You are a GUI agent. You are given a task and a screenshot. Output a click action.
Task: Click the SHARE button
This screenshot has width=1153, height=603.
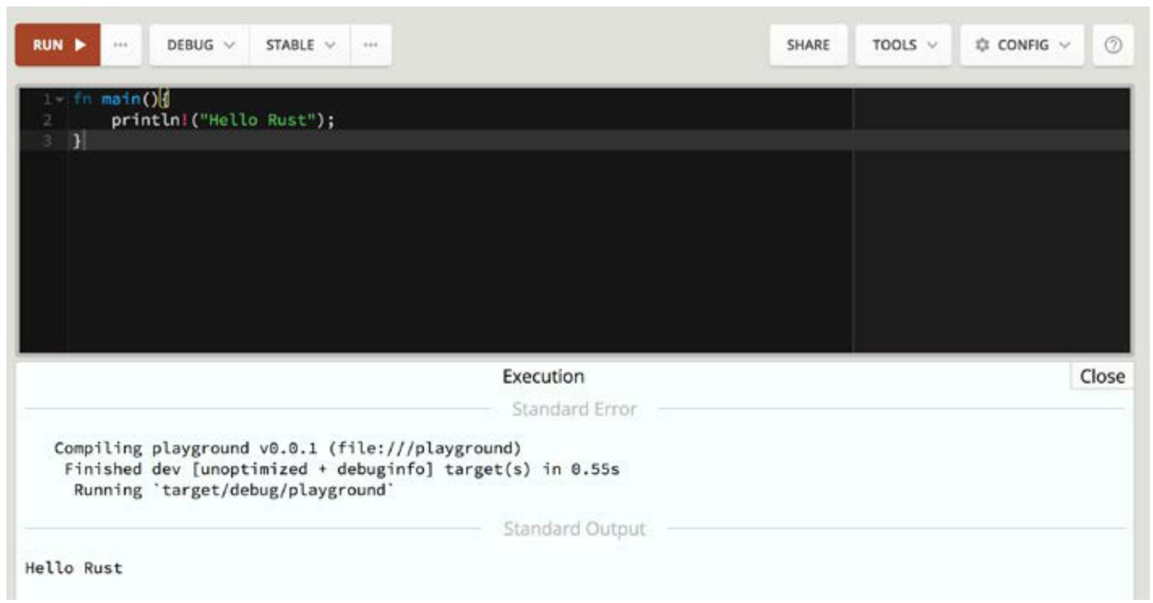tap(808, 45)
